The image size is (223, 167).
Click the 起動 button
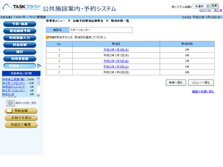pos(215,6)
